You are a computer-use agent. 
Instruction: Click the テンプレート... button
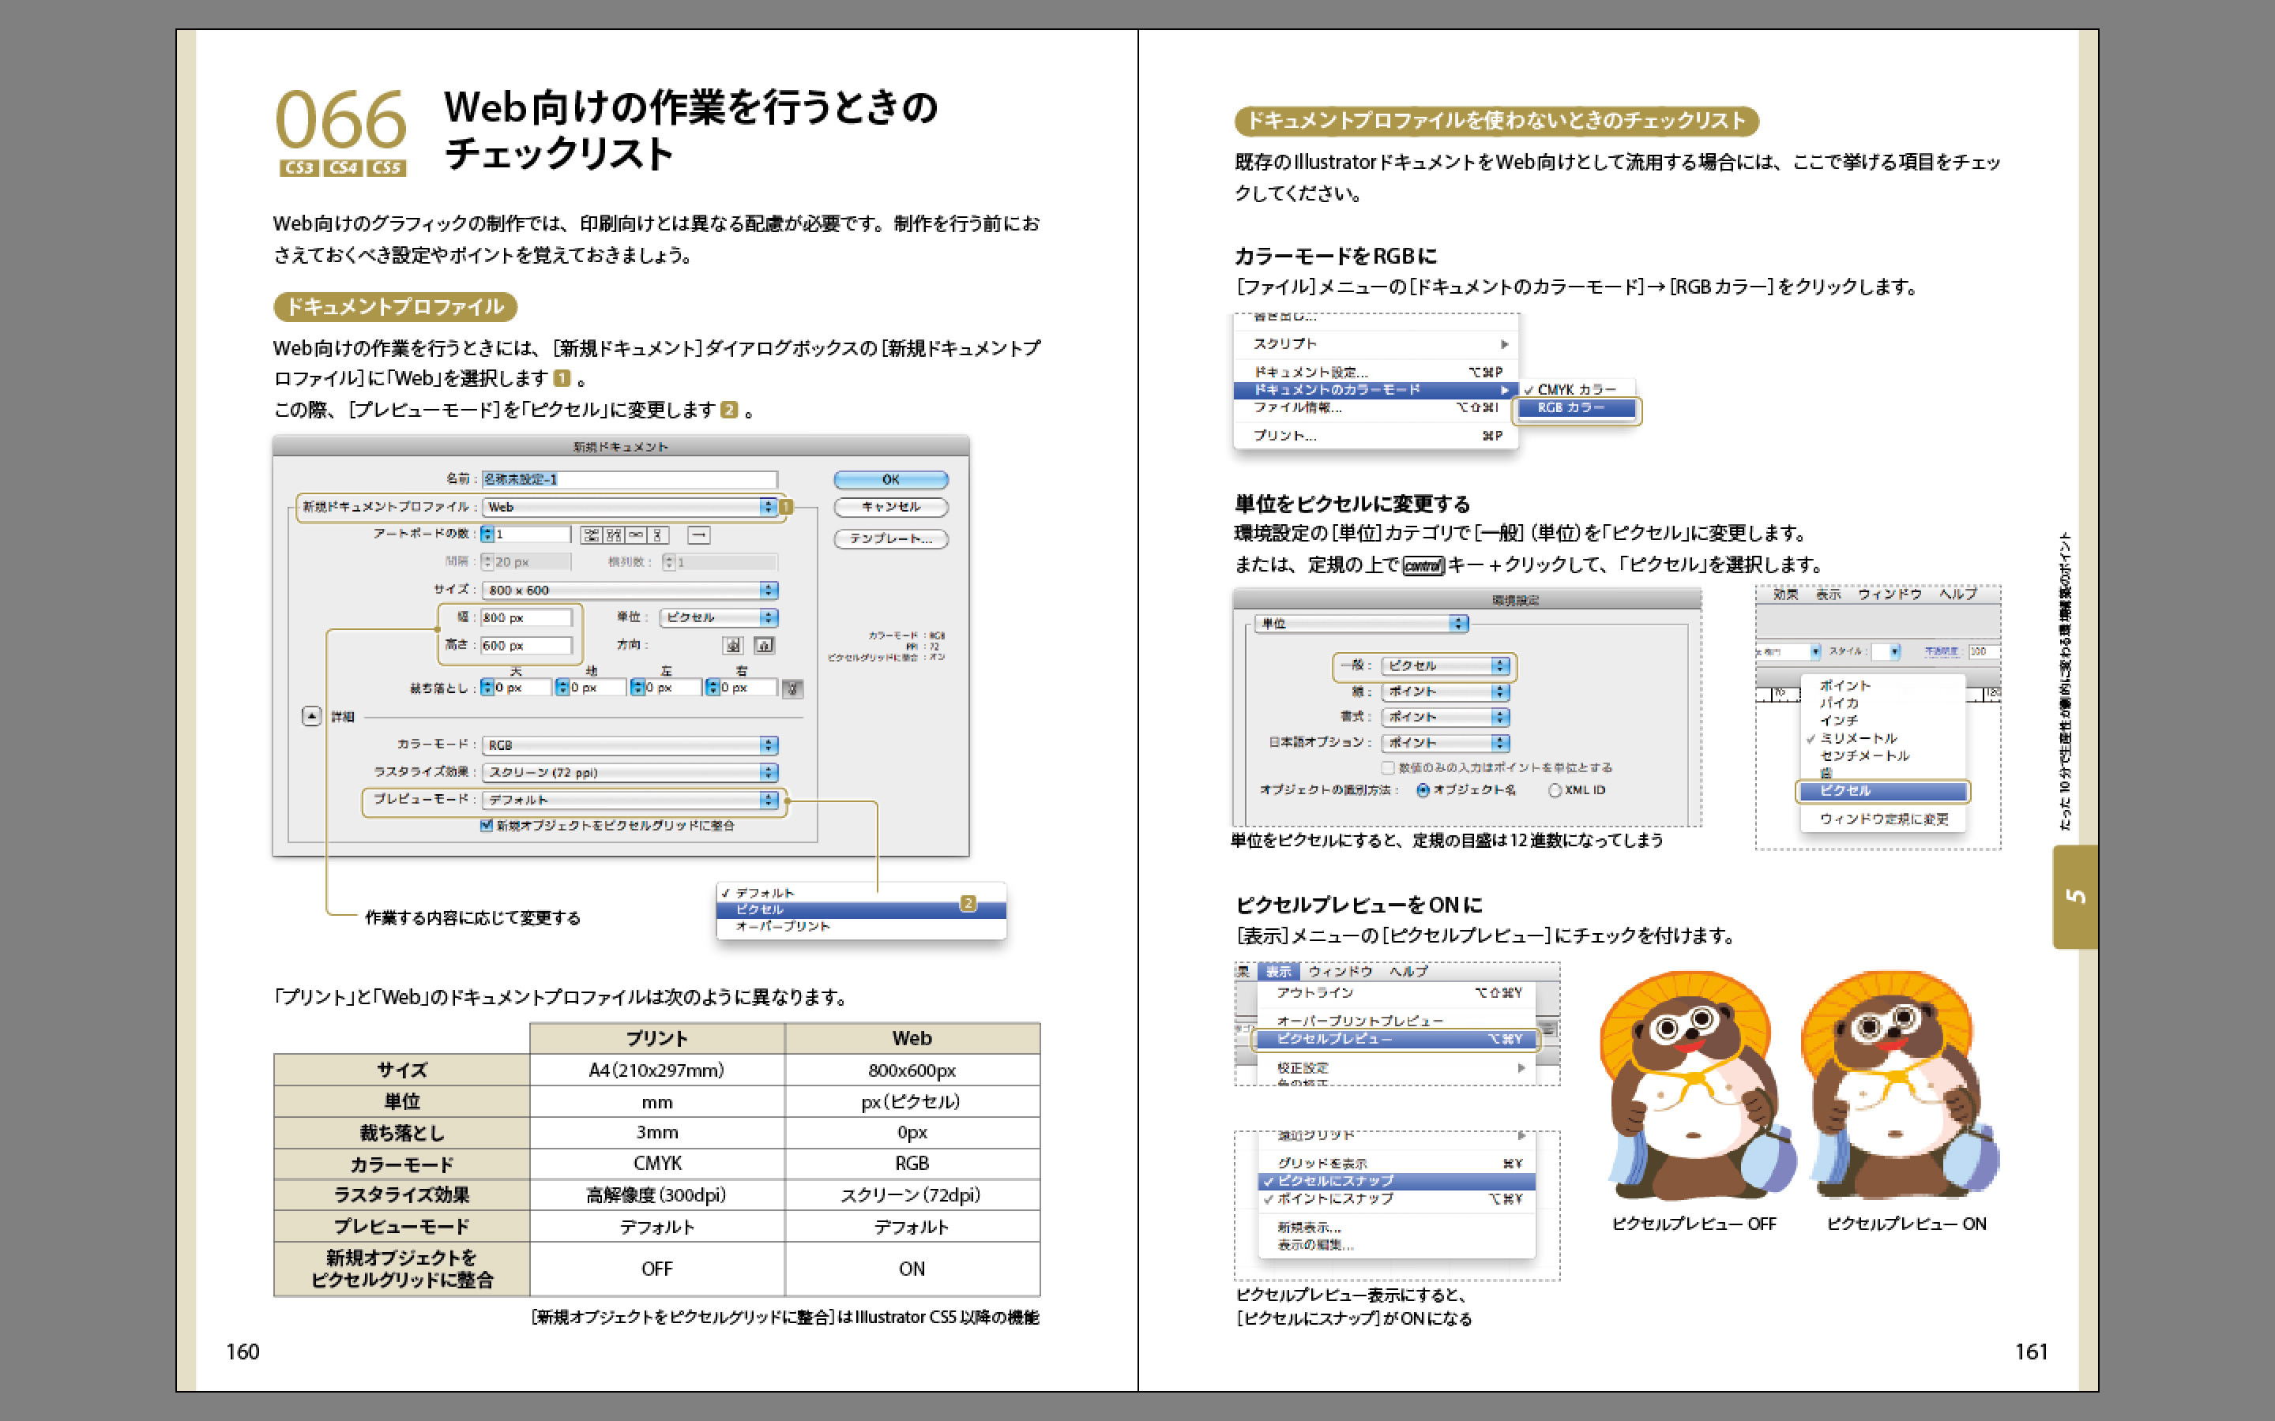pos(890,538)
